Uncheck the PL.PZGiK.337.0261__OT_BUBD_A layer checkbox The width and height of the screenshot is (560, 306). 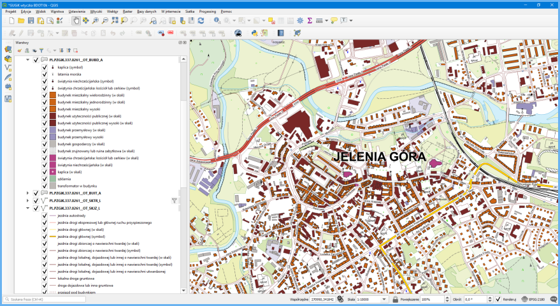pos(36,60)
